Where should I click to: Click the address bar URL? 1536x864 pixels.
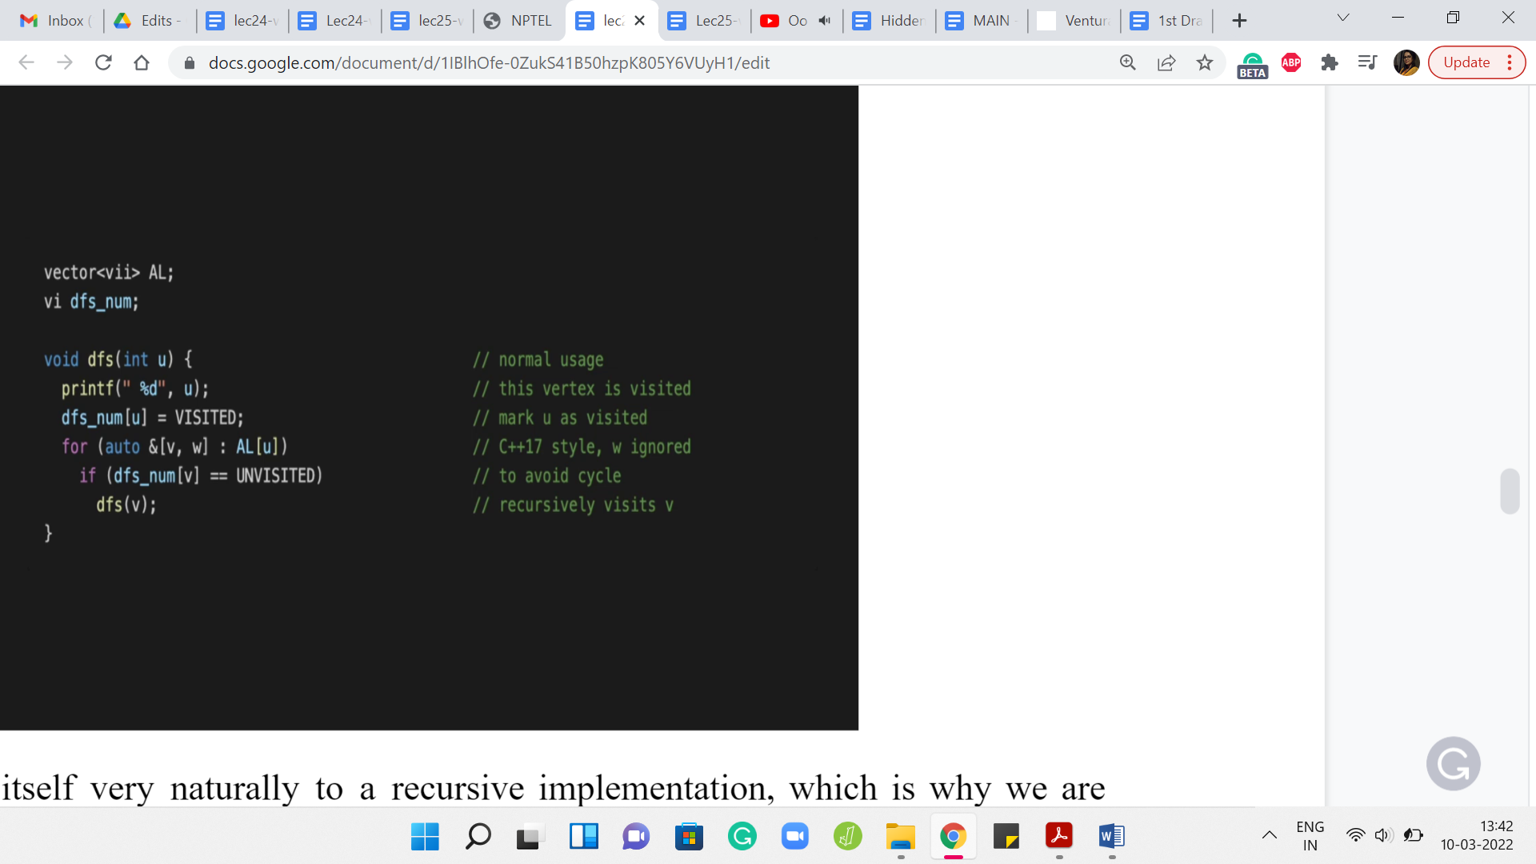click(x=489, y=62)
